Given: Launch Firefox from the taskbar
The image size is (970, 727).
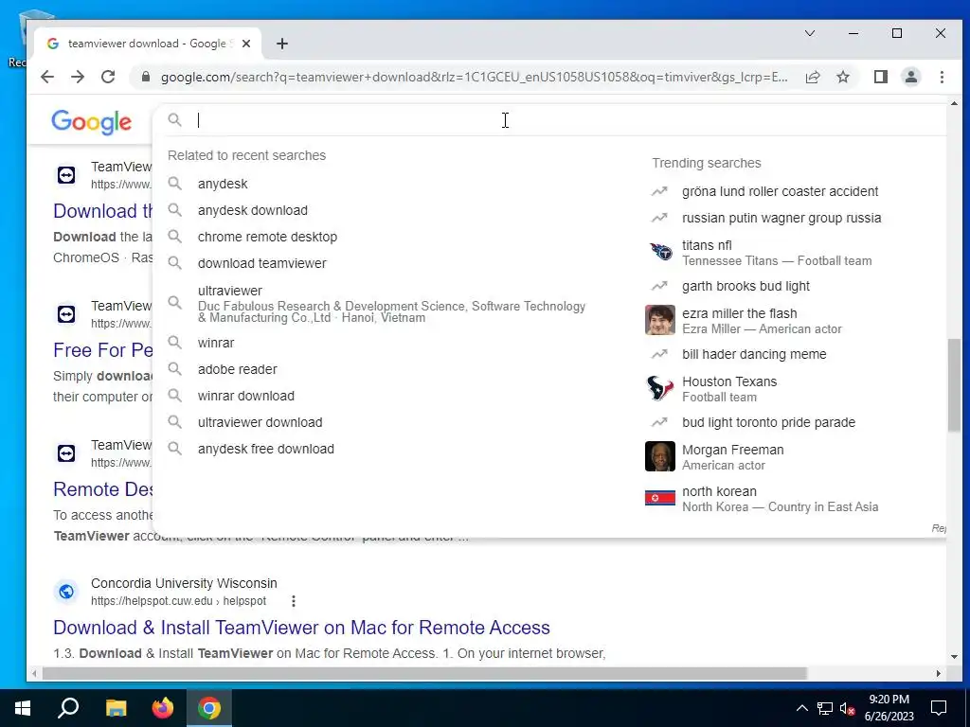Looking at the screenshot, I should pyautogui.click(x=163, y=708).
